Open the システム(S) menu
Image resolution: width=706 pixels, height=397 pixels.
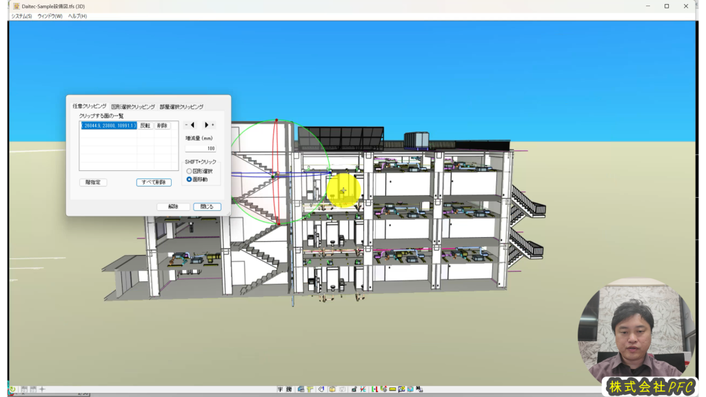pos(21,16)
